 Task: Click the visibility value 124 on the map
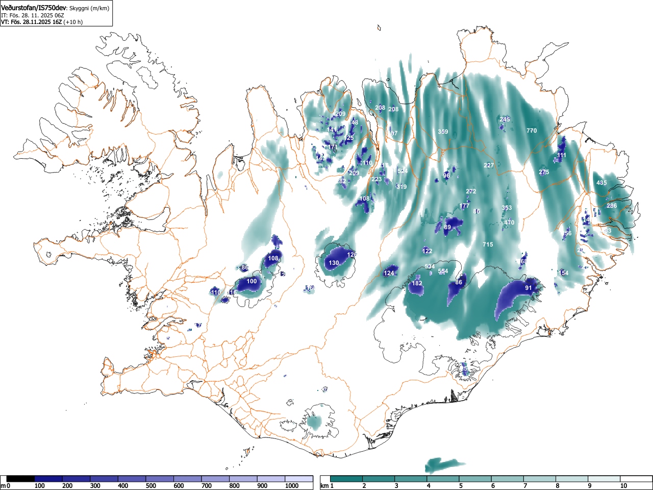coord(389,273)
